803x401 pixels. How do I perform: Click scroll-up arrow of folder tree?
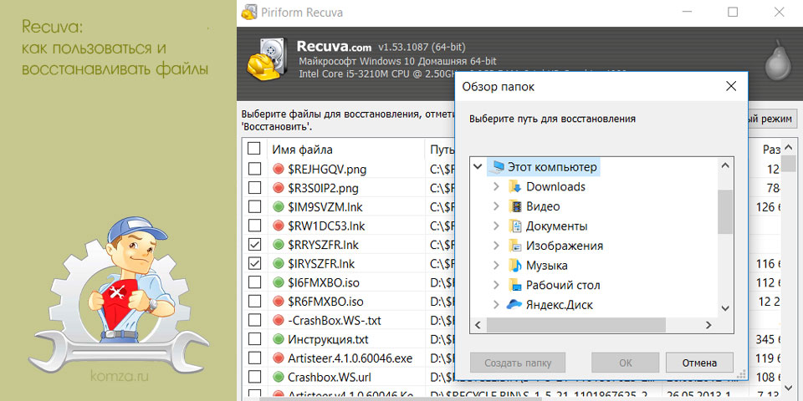[725, 165]
